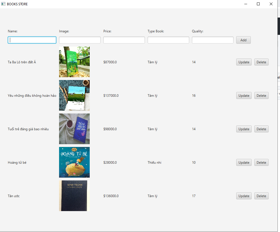Select the Tuổi trẻ đáng giá blue cover image
Viewport: 280px width, 232px height.
(x=74, y=129)
